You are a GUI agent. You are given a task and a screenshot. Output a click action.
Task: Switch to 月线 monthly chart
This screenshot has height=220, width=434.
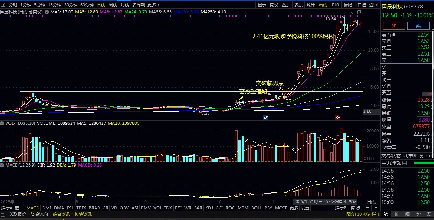[x=125, y=5]
